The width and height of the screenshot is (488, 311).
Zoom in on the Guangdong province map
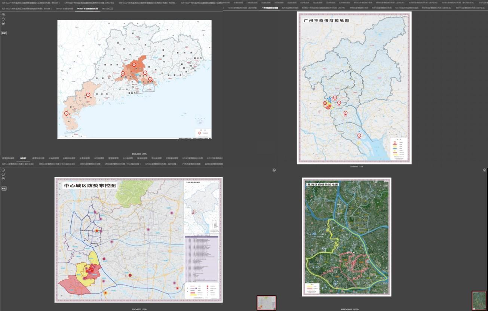pyautogui.click(x=3, y=15)
